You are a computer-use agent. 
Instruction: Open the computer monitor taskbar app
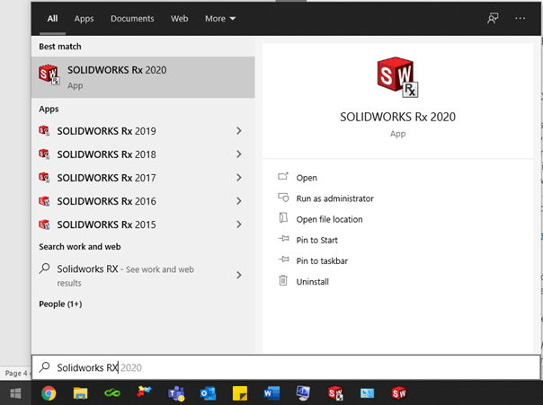(x=303, y=393)
